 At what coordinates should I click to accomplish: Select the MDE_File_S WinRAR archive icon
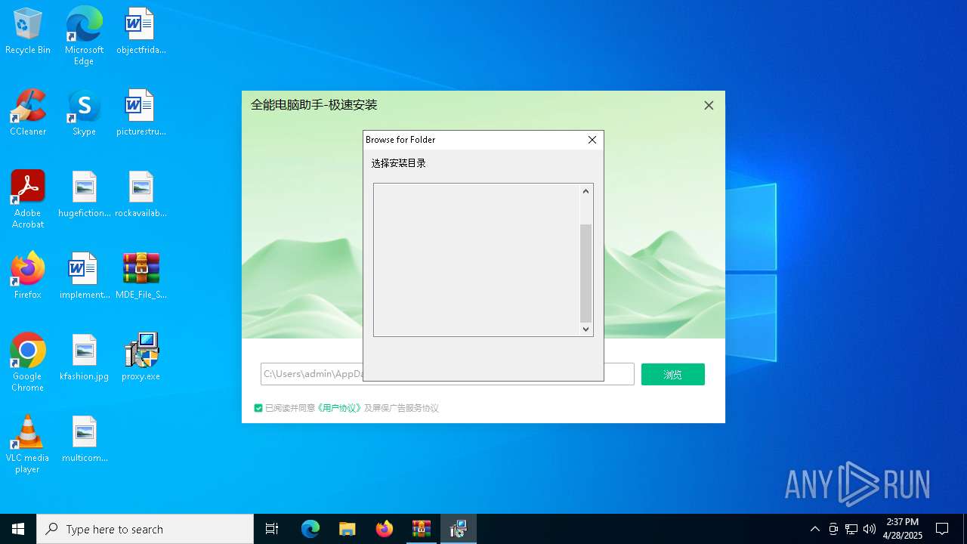141,276
